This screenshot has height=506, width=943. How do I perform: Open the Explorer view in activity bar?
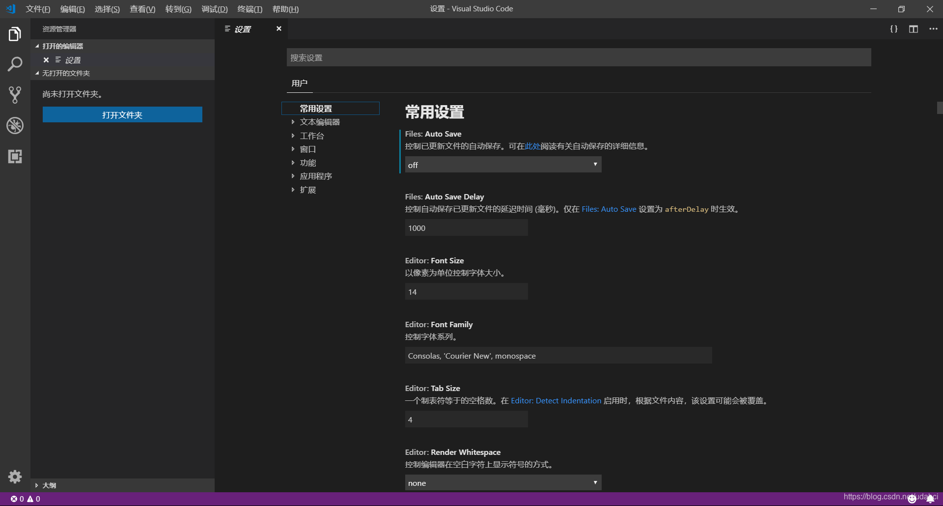click(15, 34)
